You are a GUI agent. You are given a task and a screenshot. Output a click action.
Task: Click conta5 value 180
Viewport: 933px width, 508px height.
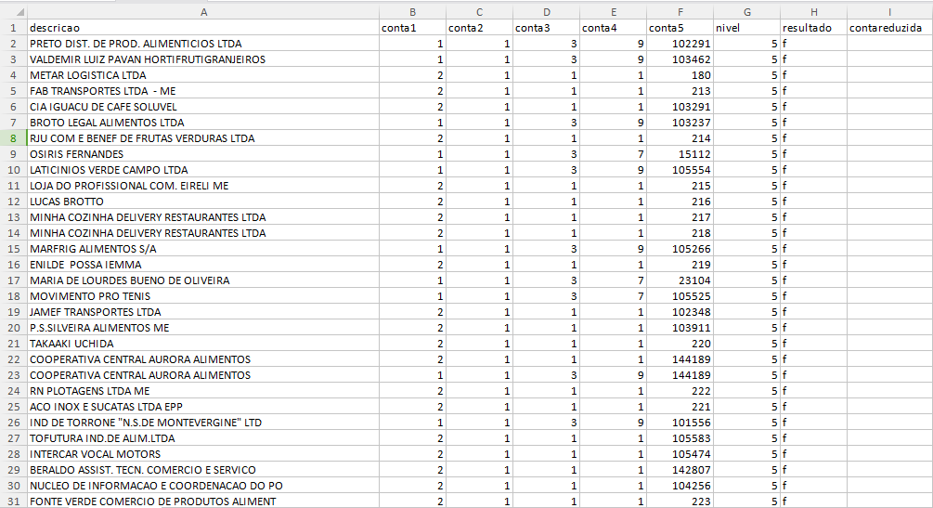pos(680,75)
